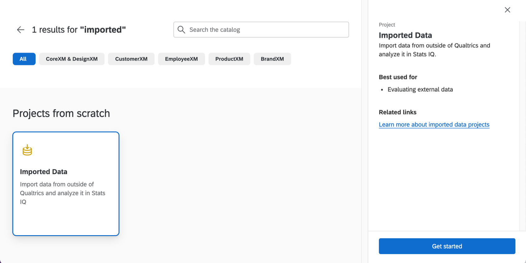Image resolution: width=526 pixels, height=263 pixels.
Task: Click the Best used for heading
Action: click(x=398, y=77)
